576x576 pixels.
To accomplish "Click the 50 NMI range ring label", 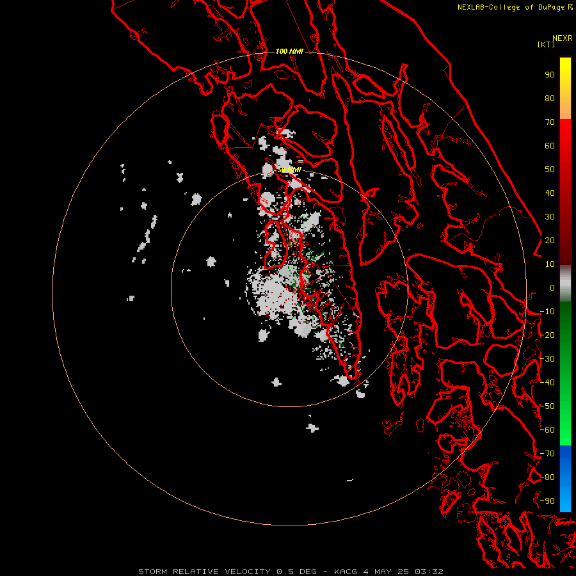I will click(289, 170).
